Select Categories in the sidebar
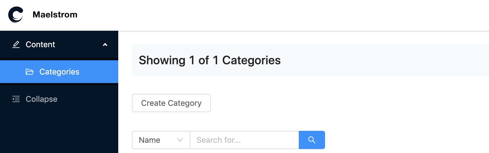The image size is (489, 153). [x=59, y=72]
